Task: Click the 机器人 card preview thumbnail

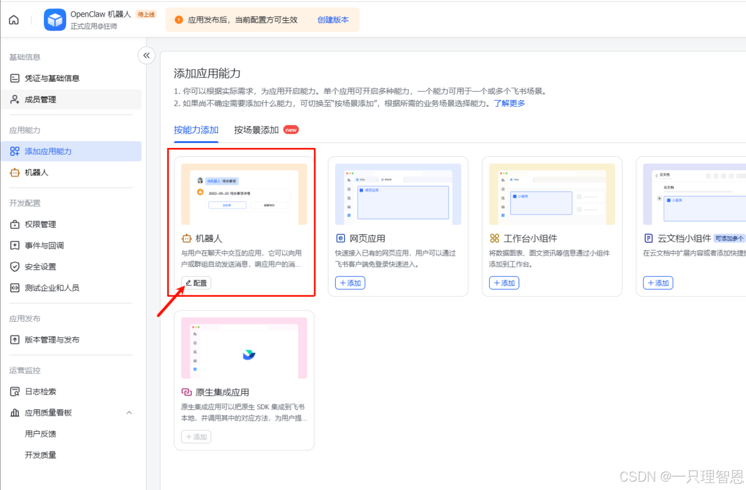Action: [x=244, y=194]
